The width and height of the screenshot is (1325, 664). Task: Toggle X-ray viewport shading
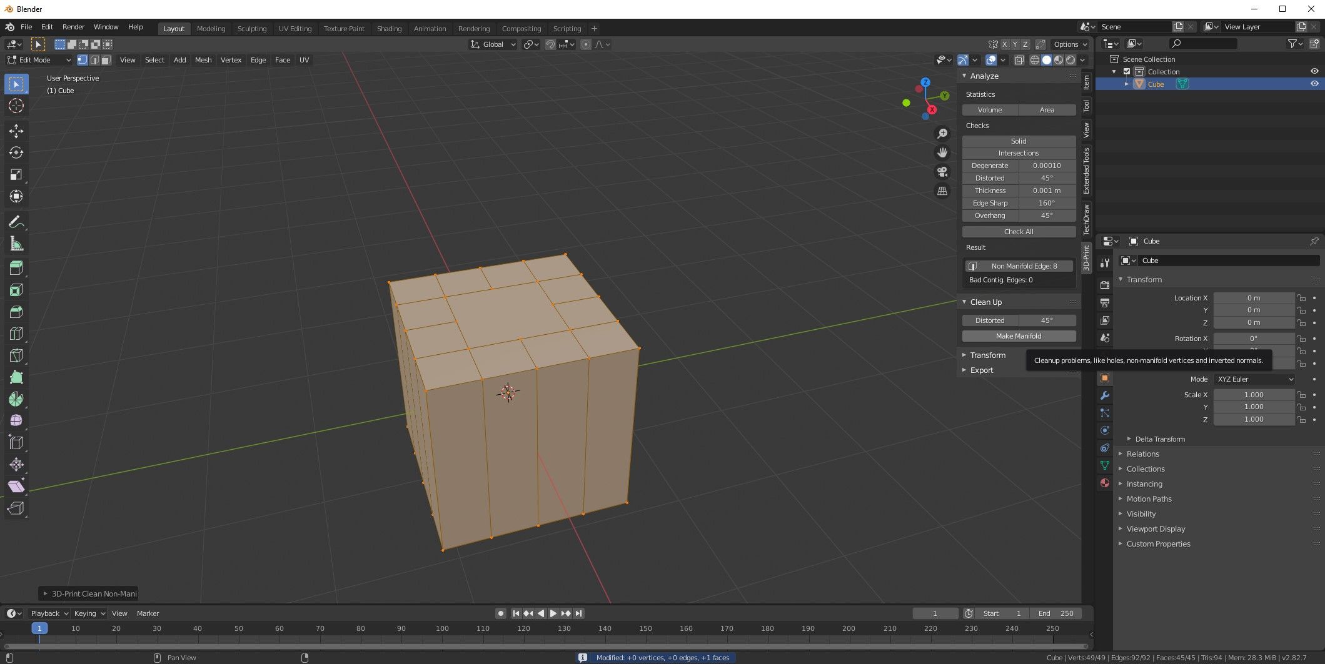1019,59
